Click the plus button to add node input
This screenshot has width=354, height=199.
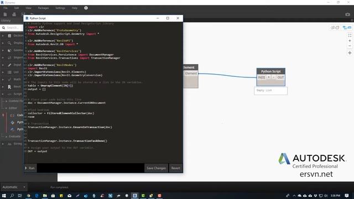(x=269, y=77)
